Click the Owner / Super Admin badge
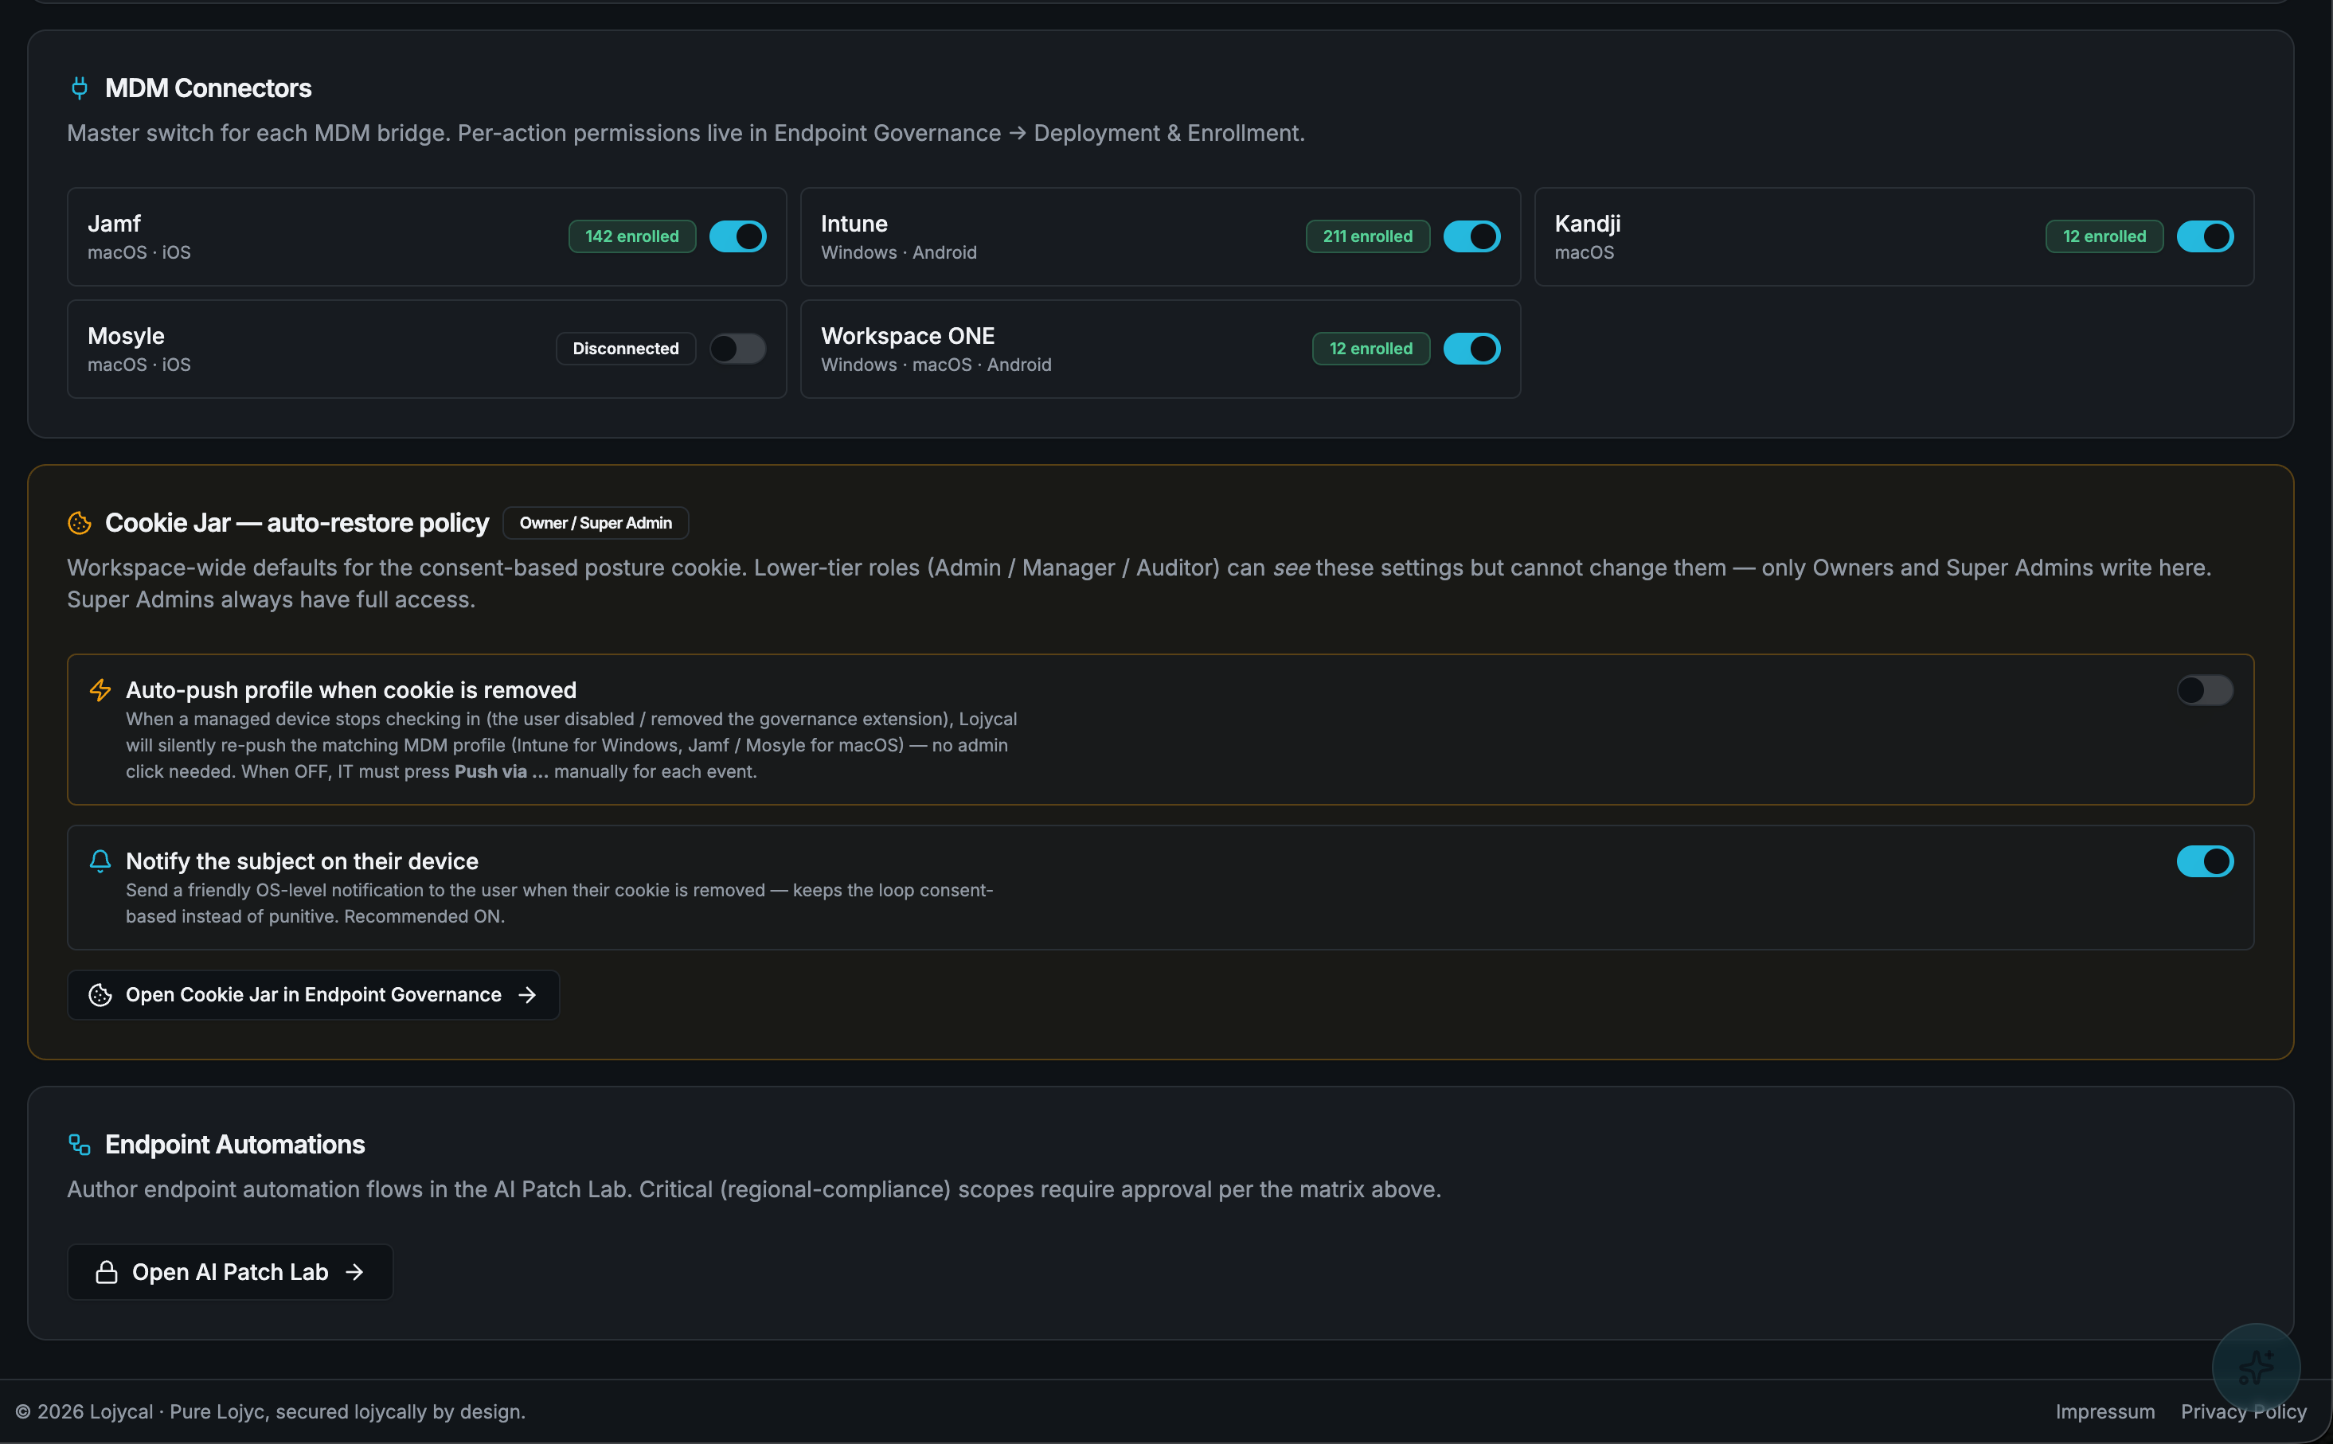Image resolution: width=2333 pixels, height=1444 pixels. 596,523
